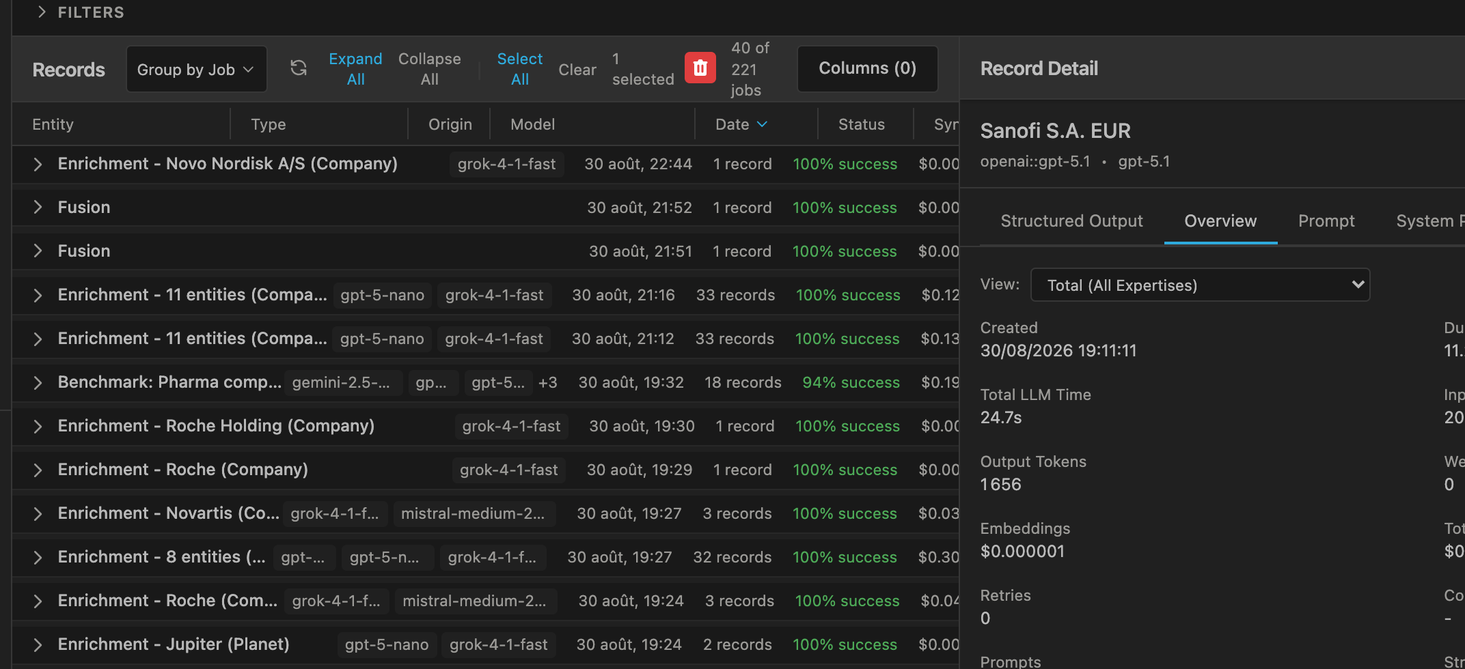Click the refresh records icon
The height and width of the screenshot is (669, 1465).
tap(299, 68)
